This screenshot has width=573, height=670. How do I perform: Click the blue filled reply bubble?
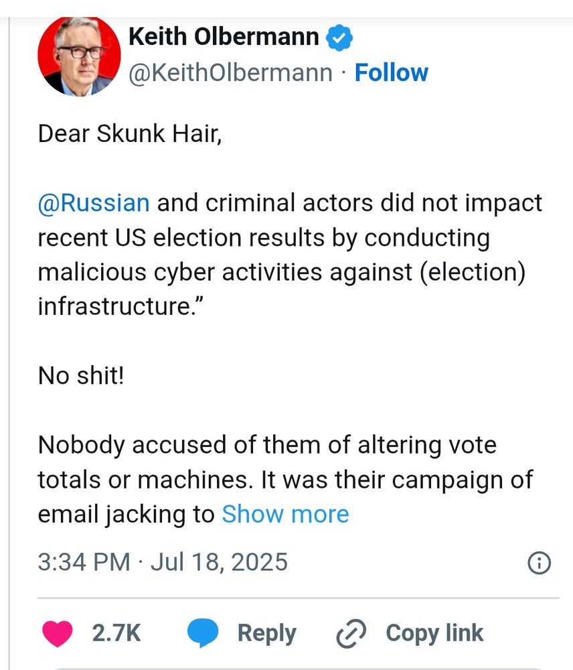[x=204, y=632]
